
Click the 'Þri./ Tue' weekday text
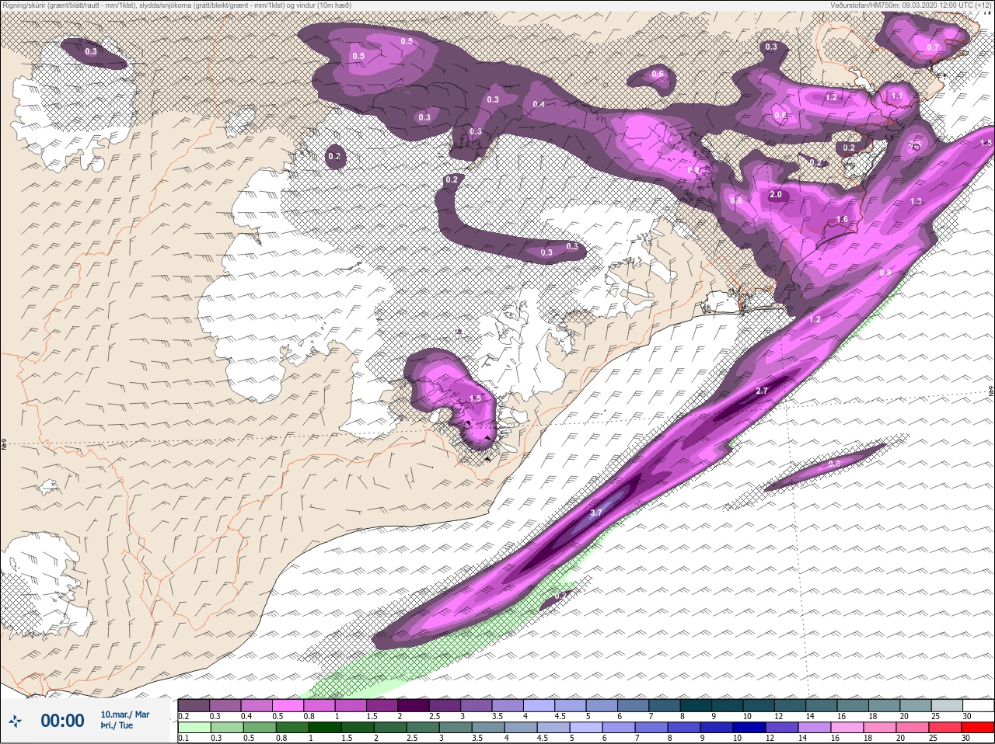(117, 725)
